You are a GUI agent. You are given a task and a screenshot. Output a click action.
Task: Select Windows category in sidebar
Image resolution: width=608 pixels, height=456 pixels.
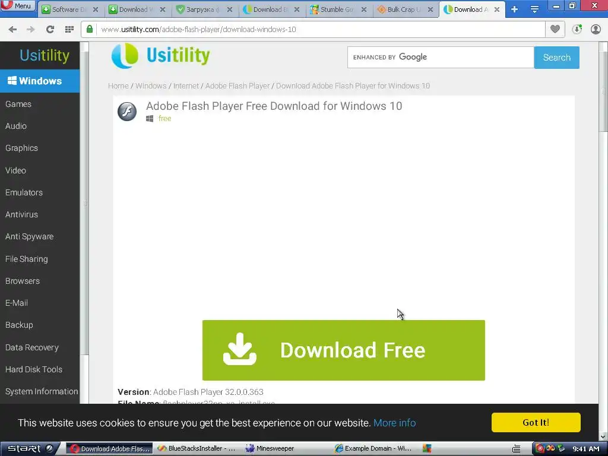point(40,81)
